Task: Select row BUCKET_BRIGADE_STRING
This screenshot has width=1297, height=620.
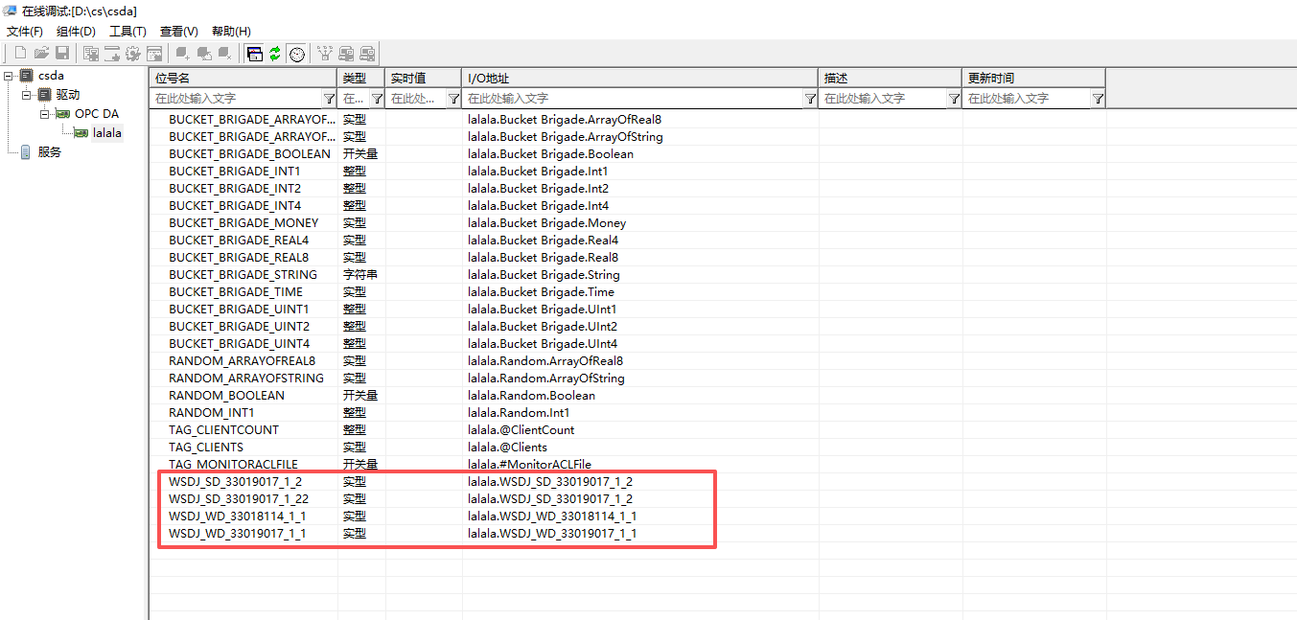Action: point(724,275)
